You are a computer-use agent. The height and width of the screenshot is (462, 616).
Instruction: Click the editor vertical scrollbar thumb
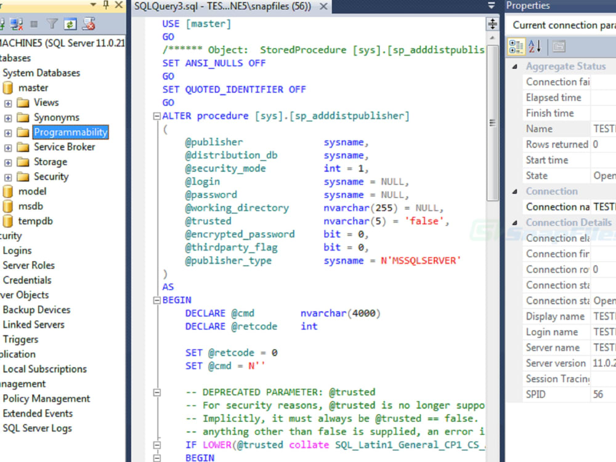(492, 123)
